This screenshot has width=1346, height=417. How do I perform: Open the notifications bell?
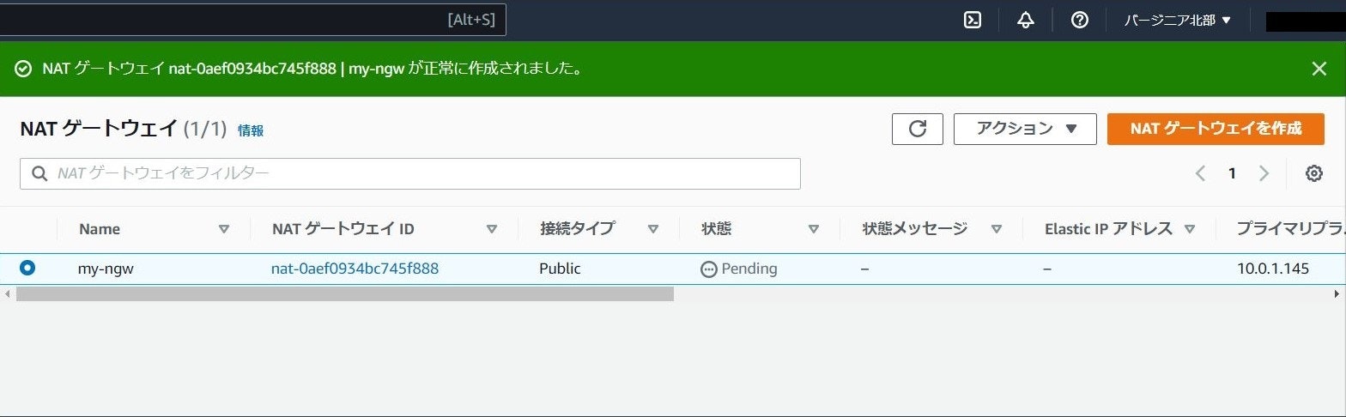1026,21
